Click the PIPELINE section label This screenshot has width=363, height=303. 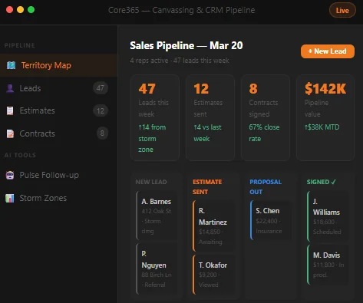(x=20, y=45)
